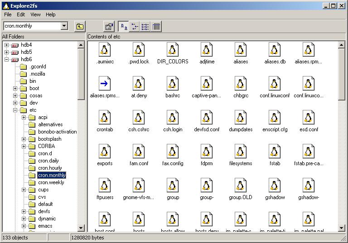This screenshot has height=243, width=348.
Task: Select the .gconfd folder in tree
Action: click(38, 67)
